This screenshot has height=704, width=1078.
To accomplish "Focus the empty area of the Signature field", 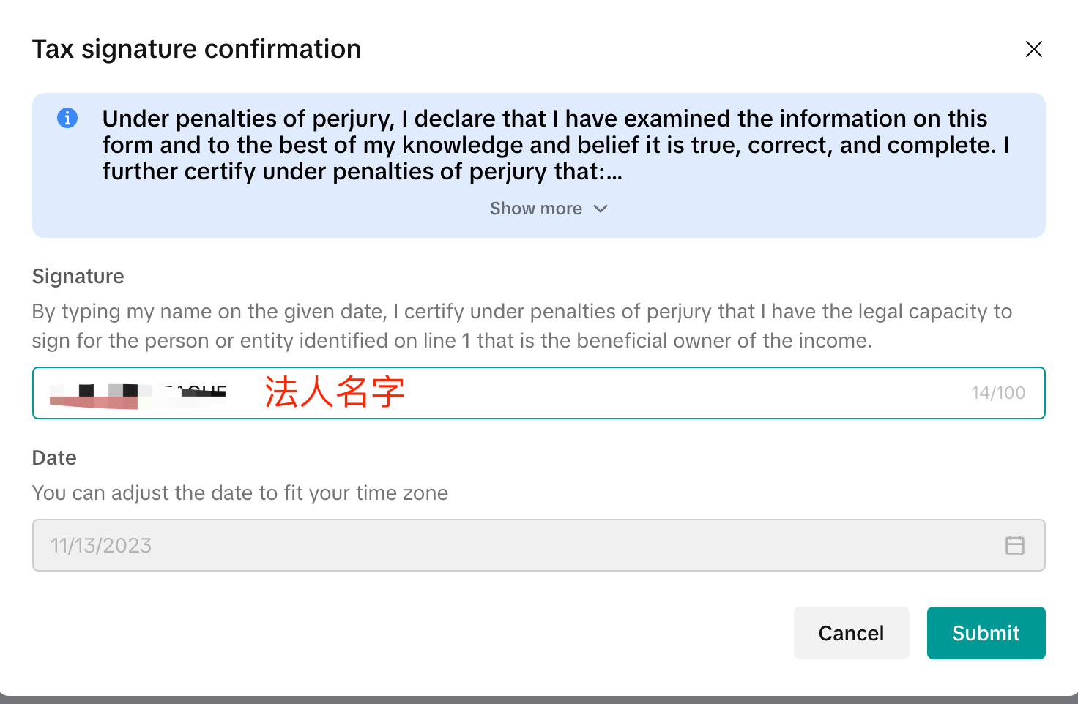I will pyautogui.click(x=659, y=393).
